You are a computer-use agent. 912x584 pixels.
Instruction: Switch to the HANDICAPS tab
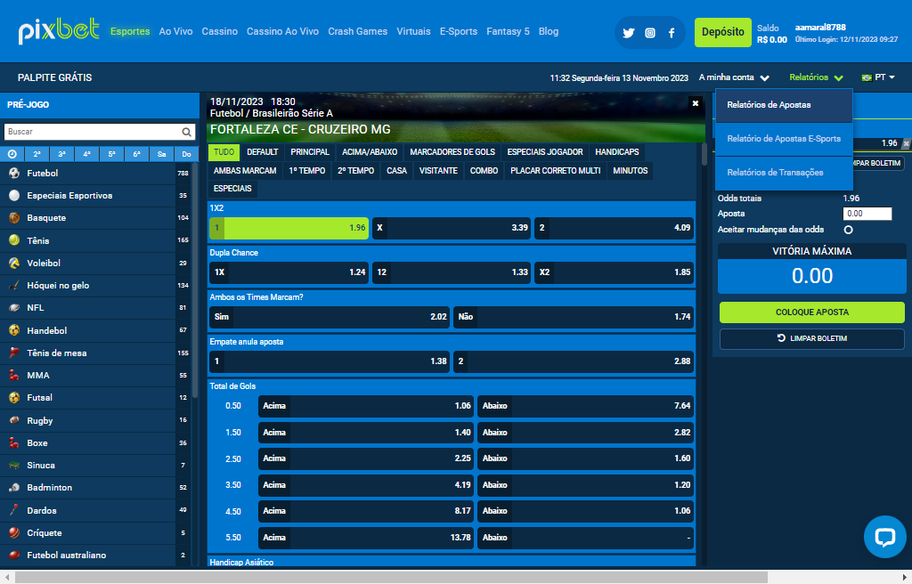pos(617,152)
